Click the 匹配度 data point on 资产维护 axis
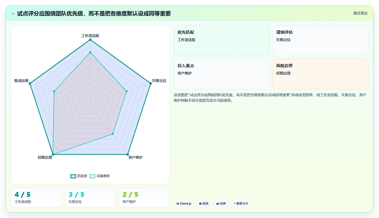Viewport: 379px width, 218px height. (x=128, y=154)
